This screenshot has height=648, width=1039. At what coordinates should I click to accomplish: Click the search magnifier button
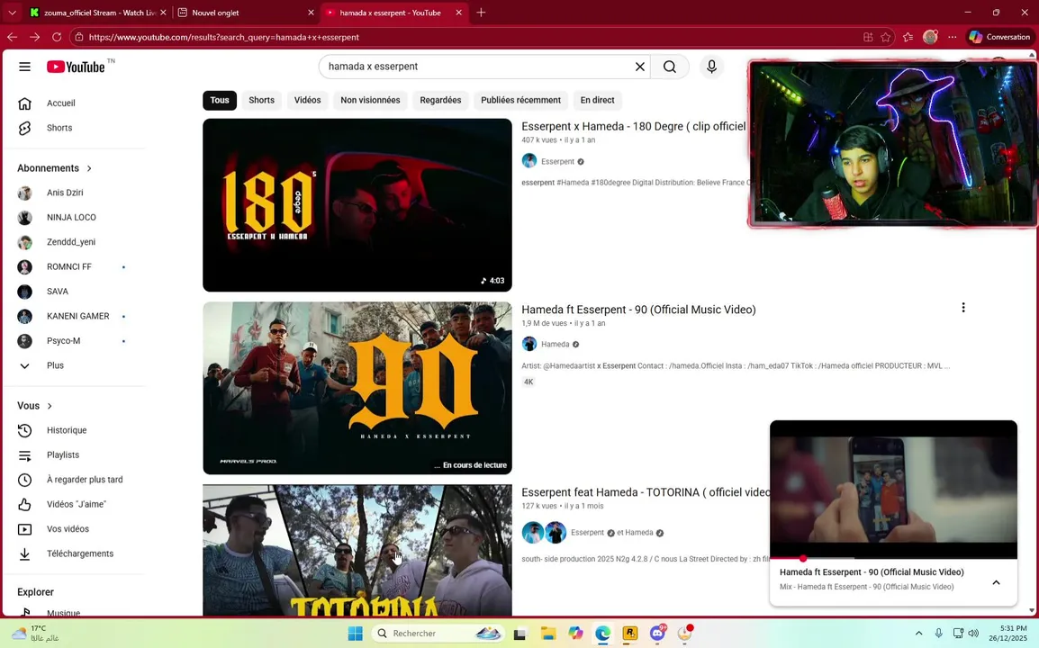pos(670,67)
